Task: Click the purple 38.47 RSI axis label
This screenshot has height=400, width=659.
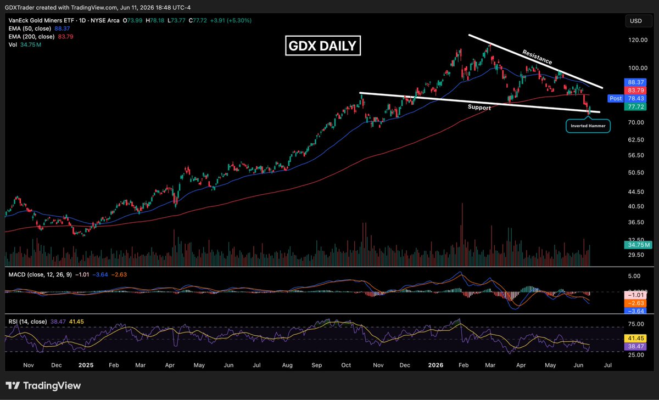Action: (x=635, y=347)
